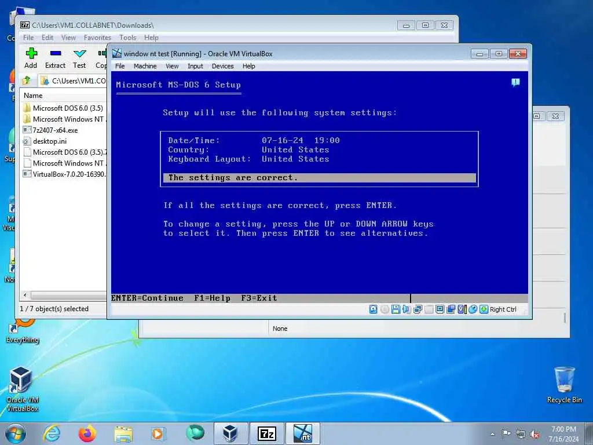
Task: Click the hard disk activity indicator in VirtualBox
Action: pos(374,309)
